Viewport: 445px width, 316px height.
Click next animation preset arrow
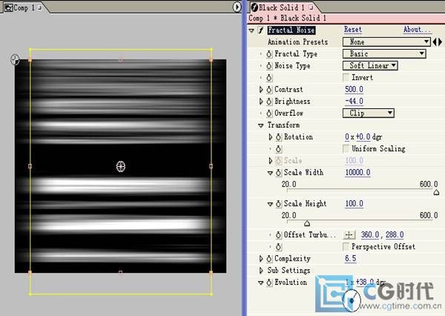tap(440, 42)
